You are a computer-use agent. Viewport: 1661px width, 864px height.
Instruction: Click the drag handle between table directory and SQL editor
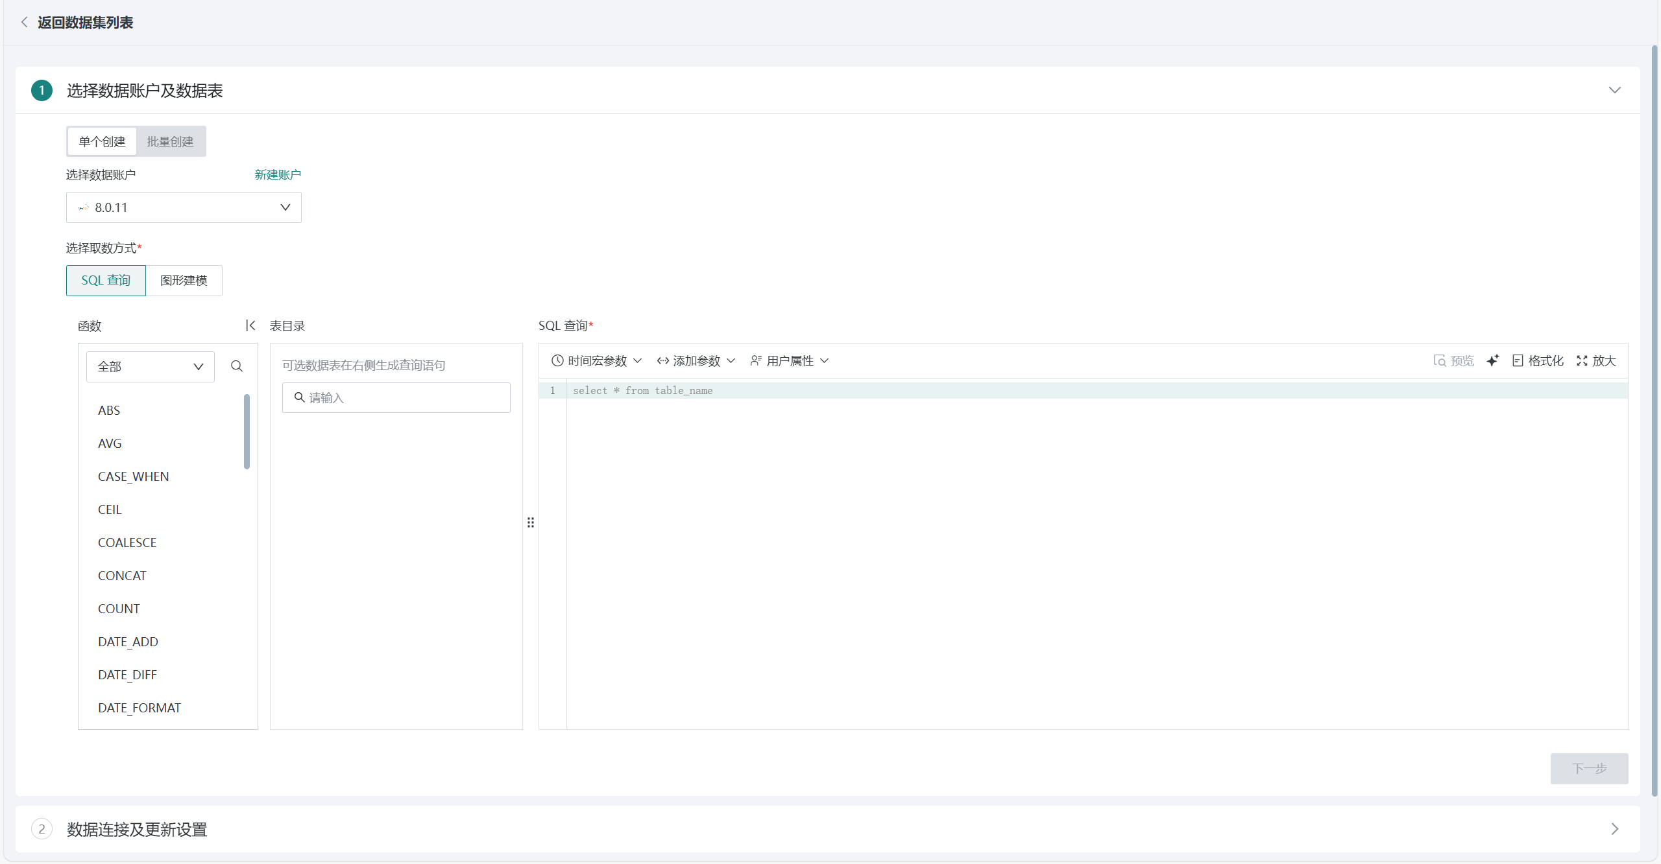click(531, 522)
